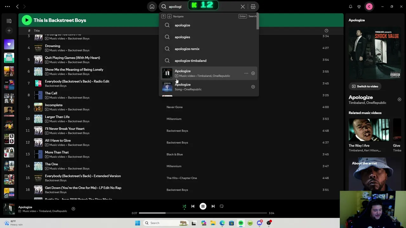Open Liked Songs heart tile
Screen dimensions: 406x228
(x=9, y=44)
